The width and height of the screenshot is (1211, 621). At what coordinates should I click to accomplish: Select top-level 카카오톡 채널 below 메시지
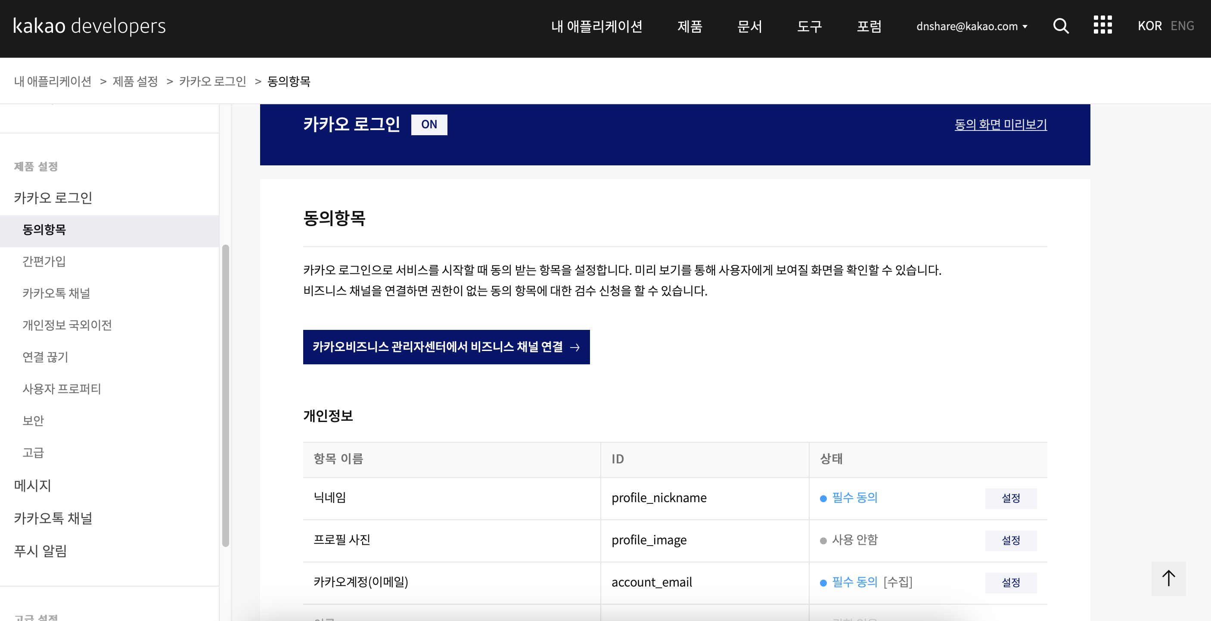(53, 518)
